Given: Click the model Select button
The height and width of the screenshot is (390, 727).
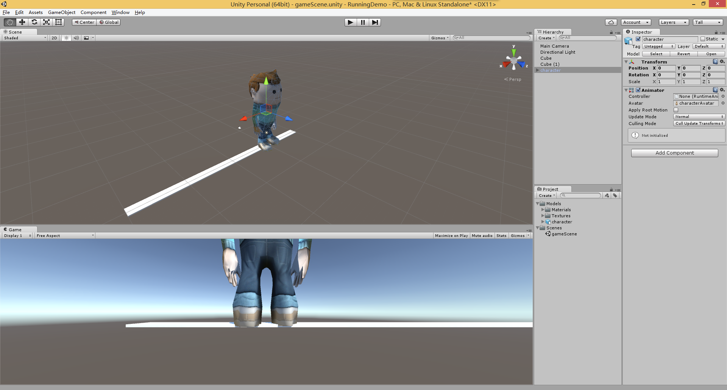Looking at the screenshot, I should (x=656, y=54).
